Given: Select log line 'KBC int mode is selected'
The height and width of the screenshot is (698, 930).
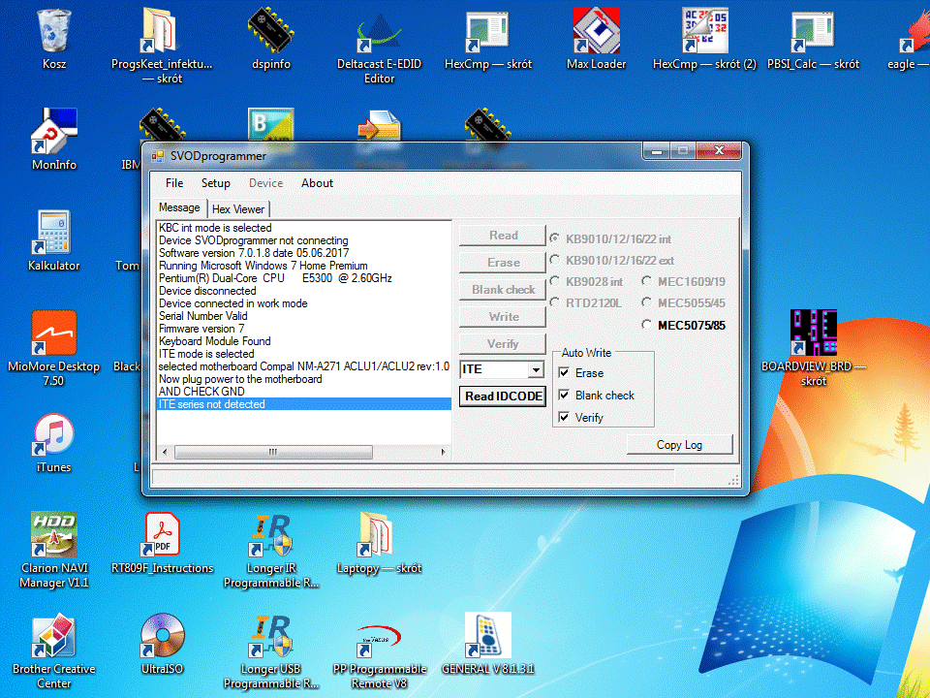Looking at the screenshot, I should click(x=304, y=228).
